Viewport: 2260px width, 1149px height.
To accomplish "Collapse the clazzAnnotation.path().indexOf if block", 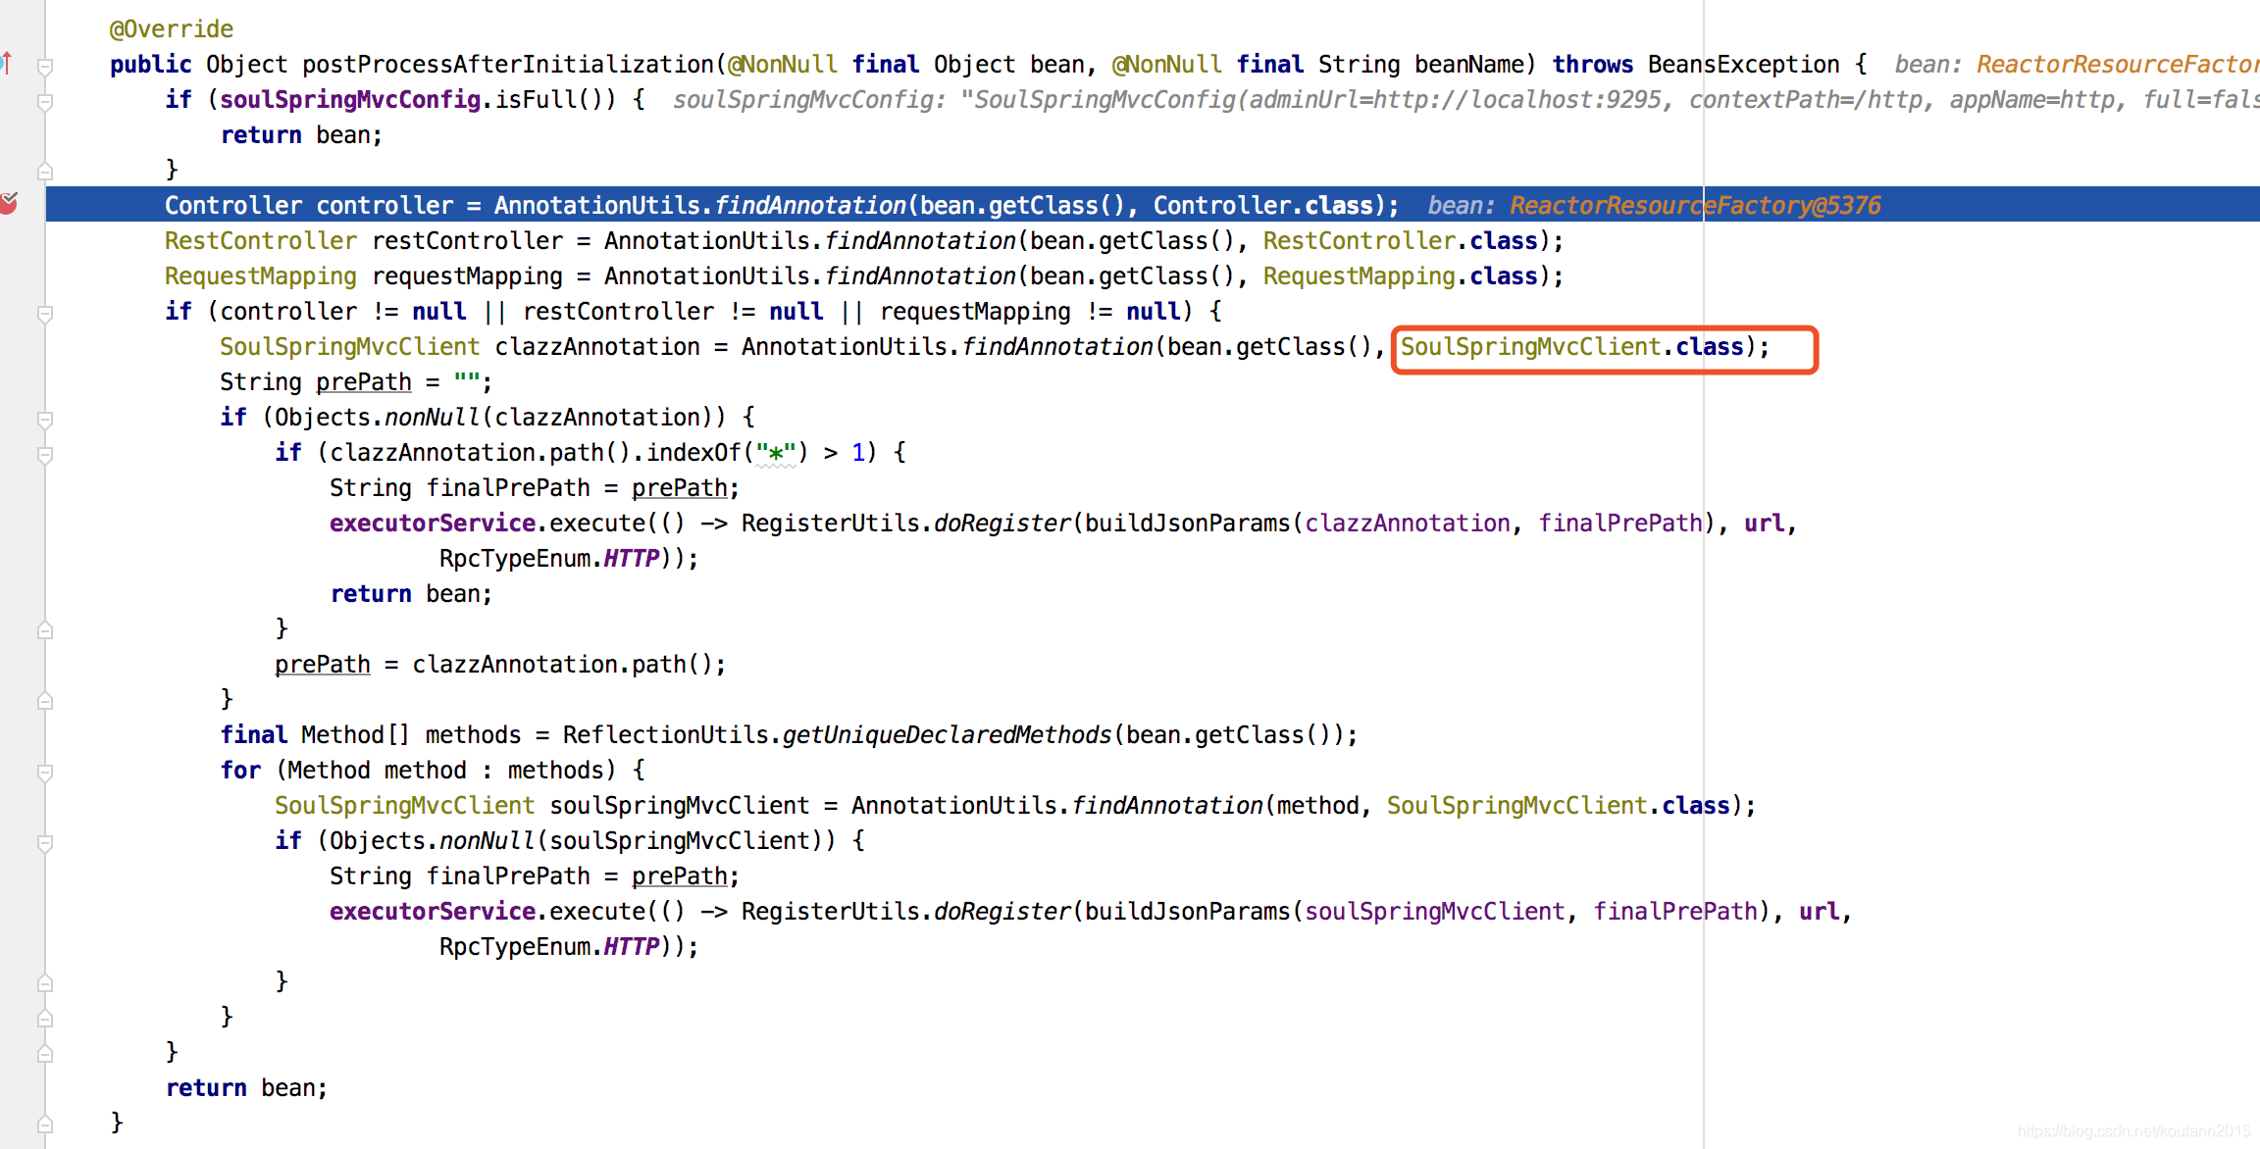I will click(44, 455).
